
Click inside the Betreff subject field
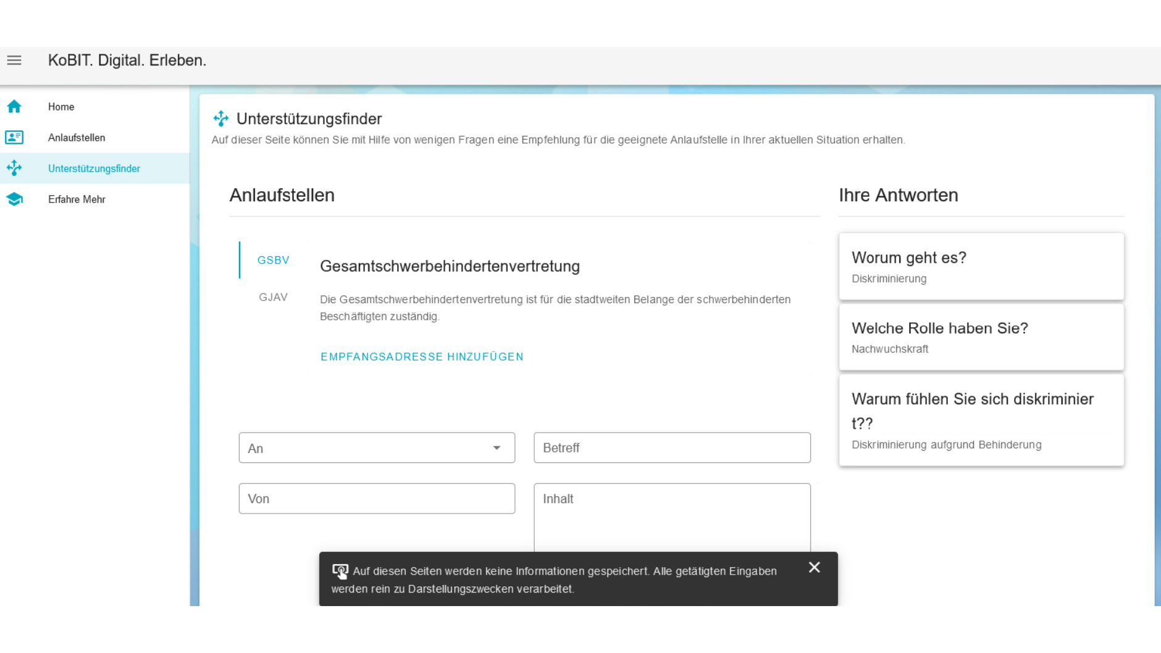tap(671, 447)
